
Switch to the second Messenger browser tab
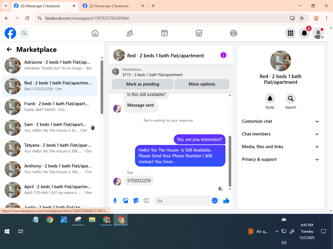pyautogui.click(x=114, y=6)
